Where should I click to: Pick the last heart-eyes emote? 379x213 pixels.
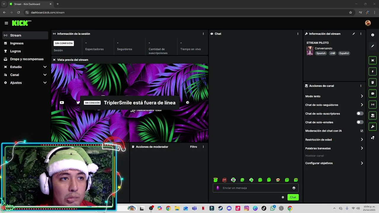(296, 180)
